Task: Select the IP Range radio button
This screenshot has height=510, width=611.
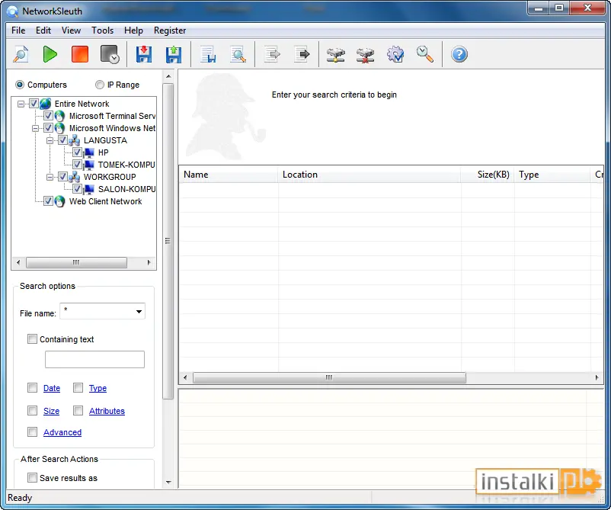Action: coord(100,85)
